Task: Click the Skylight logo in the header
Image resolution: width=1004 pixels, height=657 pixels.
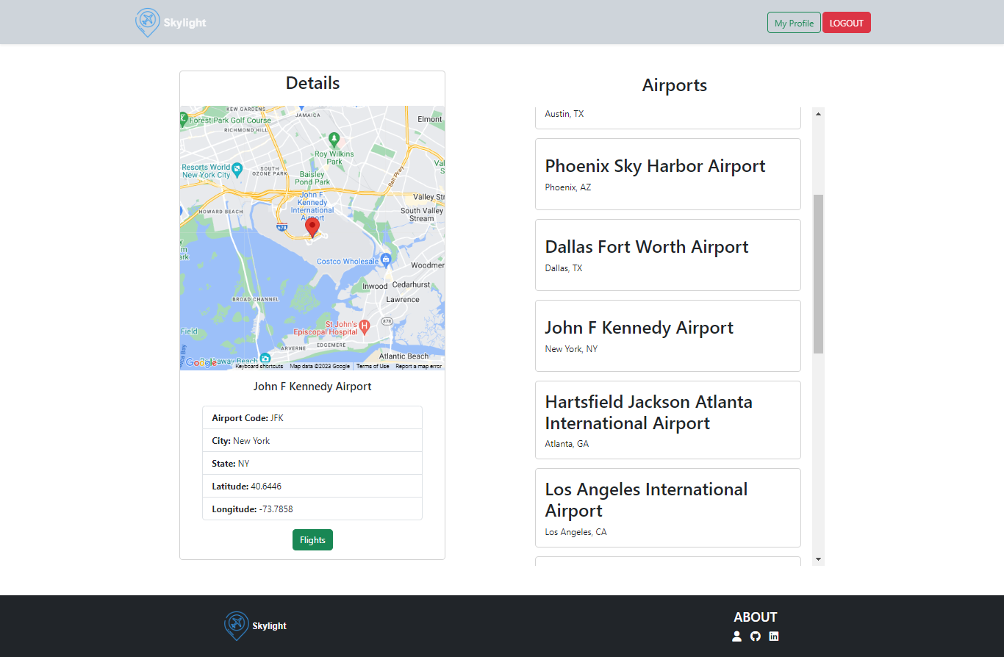Action: point(171,23)
